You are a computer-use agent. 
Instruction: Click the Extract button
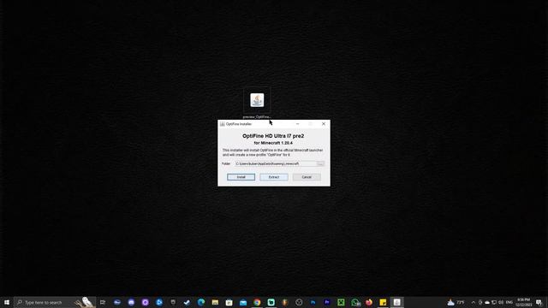click(274, 177)
